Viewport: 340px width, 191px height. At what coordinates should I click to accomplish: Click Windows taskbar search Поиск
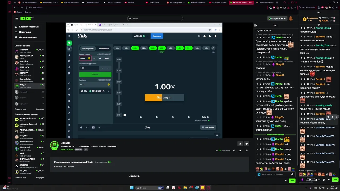[150, 188]
